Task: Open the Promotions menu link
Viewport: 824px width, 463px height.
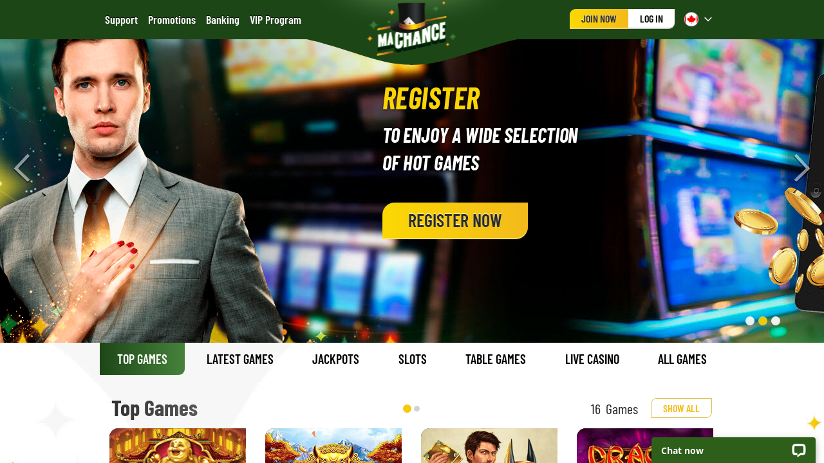Action: point(172,20)
